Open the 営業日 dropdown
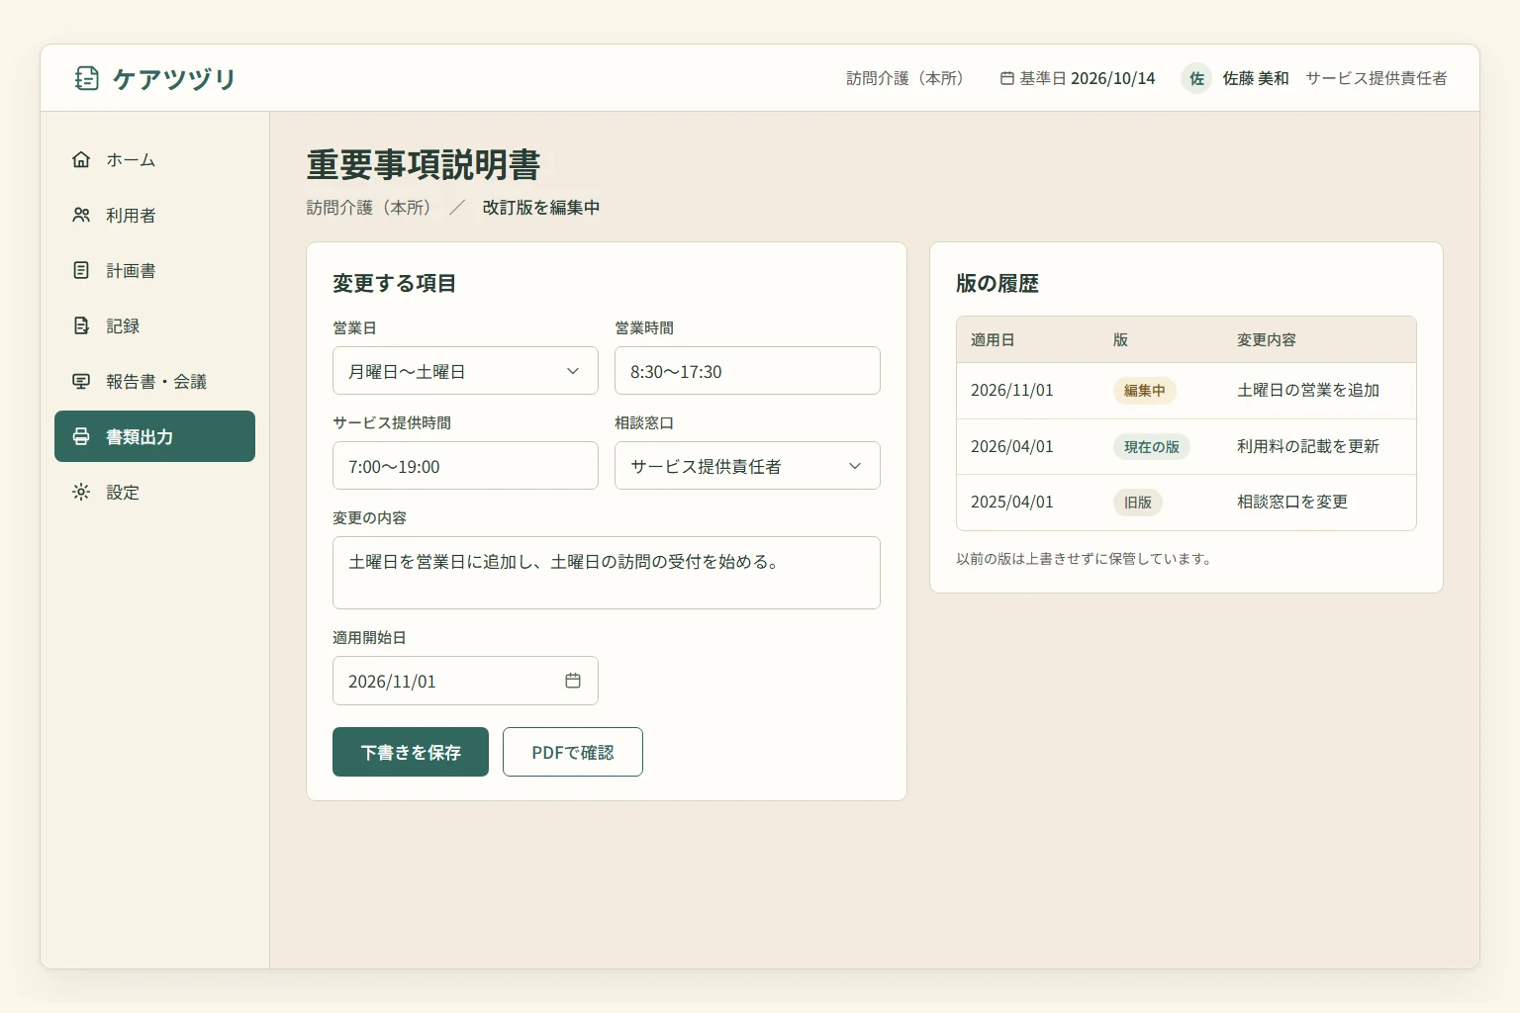The height and width of the screenshot is (1013, 1520). pos(465,371)
